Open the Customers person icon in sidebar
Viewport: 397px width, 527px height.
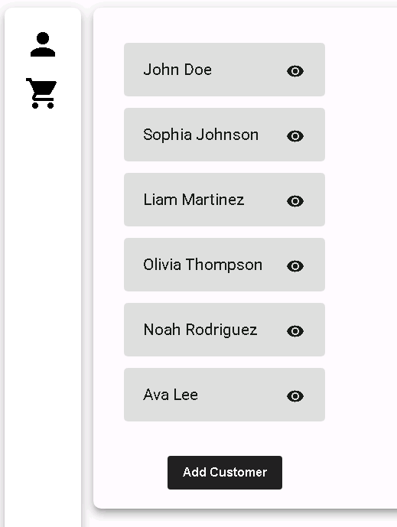(43, 44)
